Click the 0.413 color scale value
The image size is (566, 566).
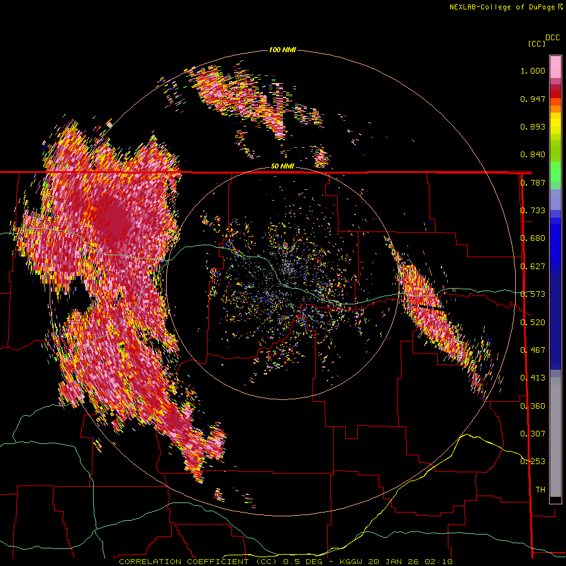[x=533, y=378]
